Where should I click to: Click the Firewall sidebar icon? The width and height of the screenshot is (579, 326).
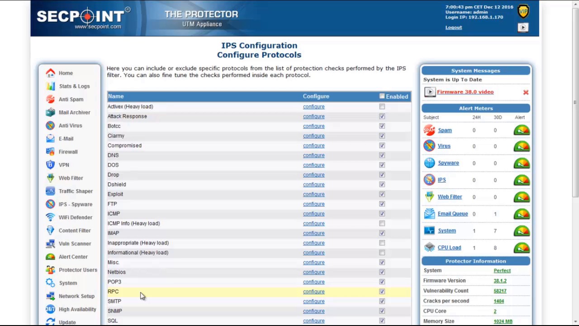click(50, 152)
